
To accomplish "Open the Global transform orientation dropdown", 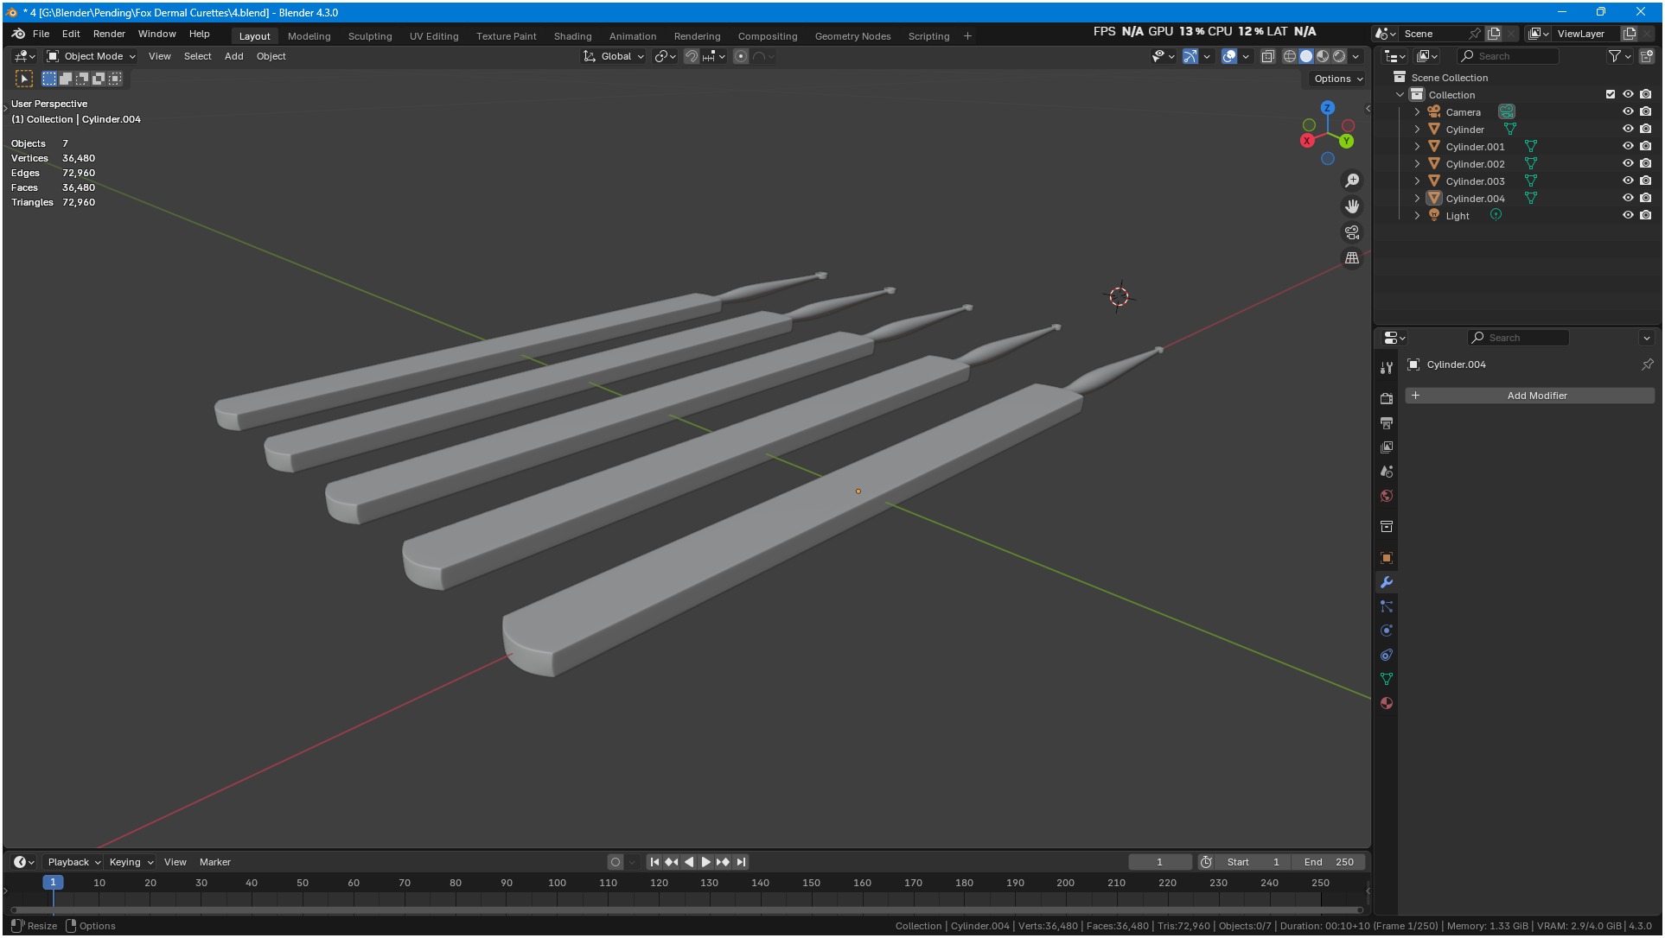I will pyautogui.click(x=615, y=56).
